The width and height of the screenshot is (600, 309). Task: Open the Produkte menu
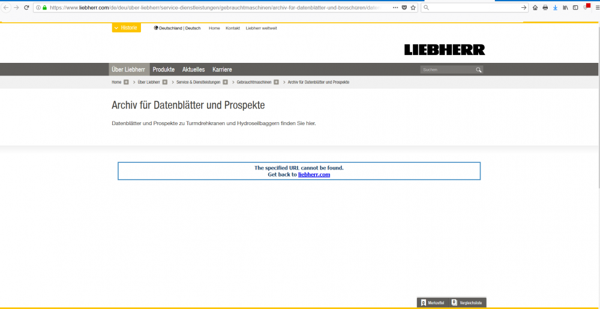tap(164, 69)
